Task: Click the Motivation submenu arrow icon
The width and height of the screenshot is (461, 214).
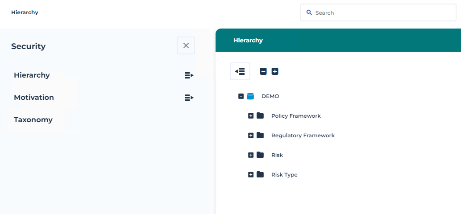Action: 189,98
